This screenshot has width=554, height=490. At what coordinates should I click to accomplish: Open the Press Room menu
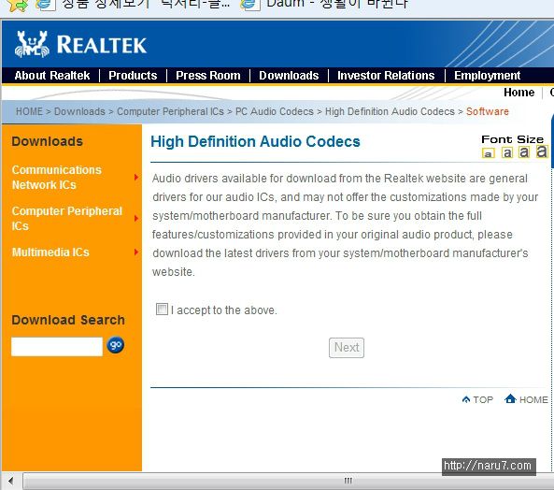tap(208, 76)
